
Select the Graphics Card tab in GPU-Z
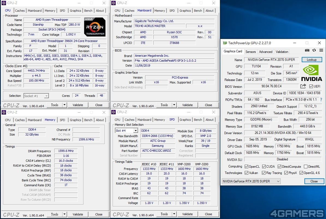coord(233,51)
